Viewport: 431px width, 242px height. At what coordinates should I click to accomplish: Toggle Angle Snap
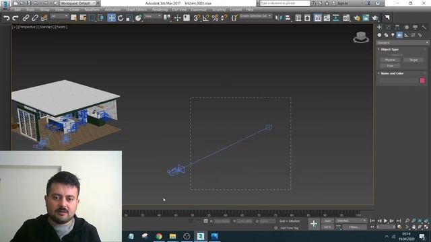pos(205,18)
